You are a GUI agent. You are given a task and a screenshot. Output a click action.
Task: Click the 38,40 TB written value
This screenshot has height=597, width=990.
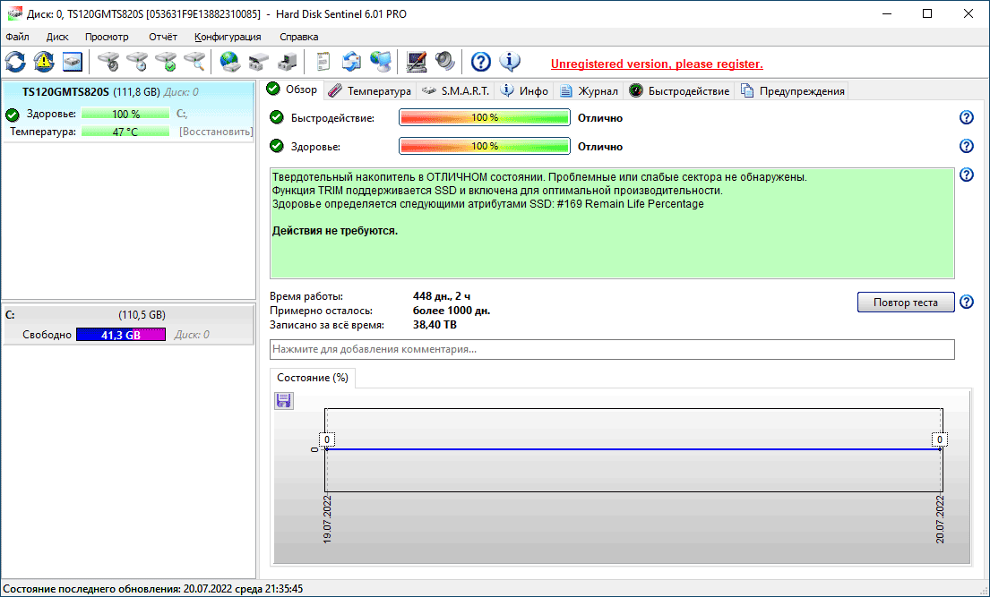(x=435, y=325)
